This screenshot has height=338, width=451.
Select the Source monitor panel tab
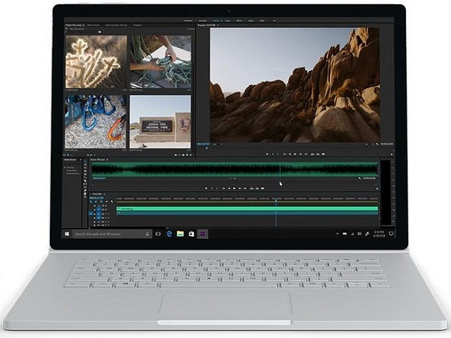98,159
